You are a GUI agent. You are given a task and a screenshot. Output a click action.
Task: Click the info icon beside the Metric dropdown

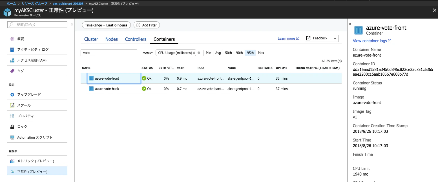[199, 53]
